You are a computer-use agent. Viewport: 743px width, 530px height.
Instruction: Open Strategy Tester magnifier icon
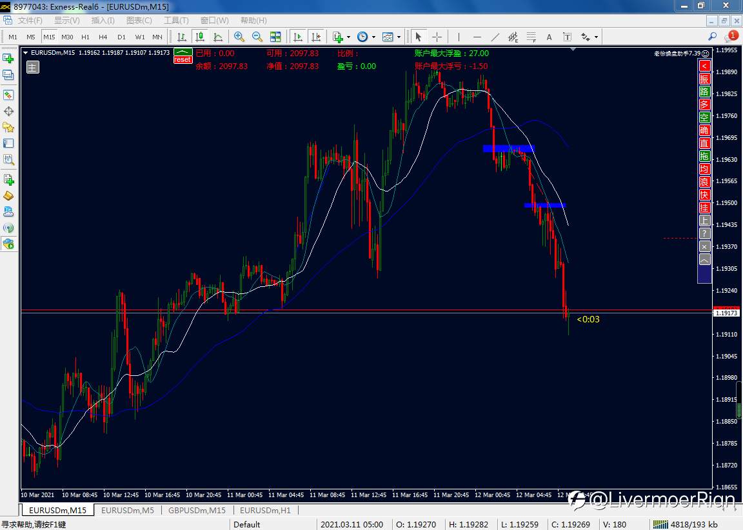(8, 160)
